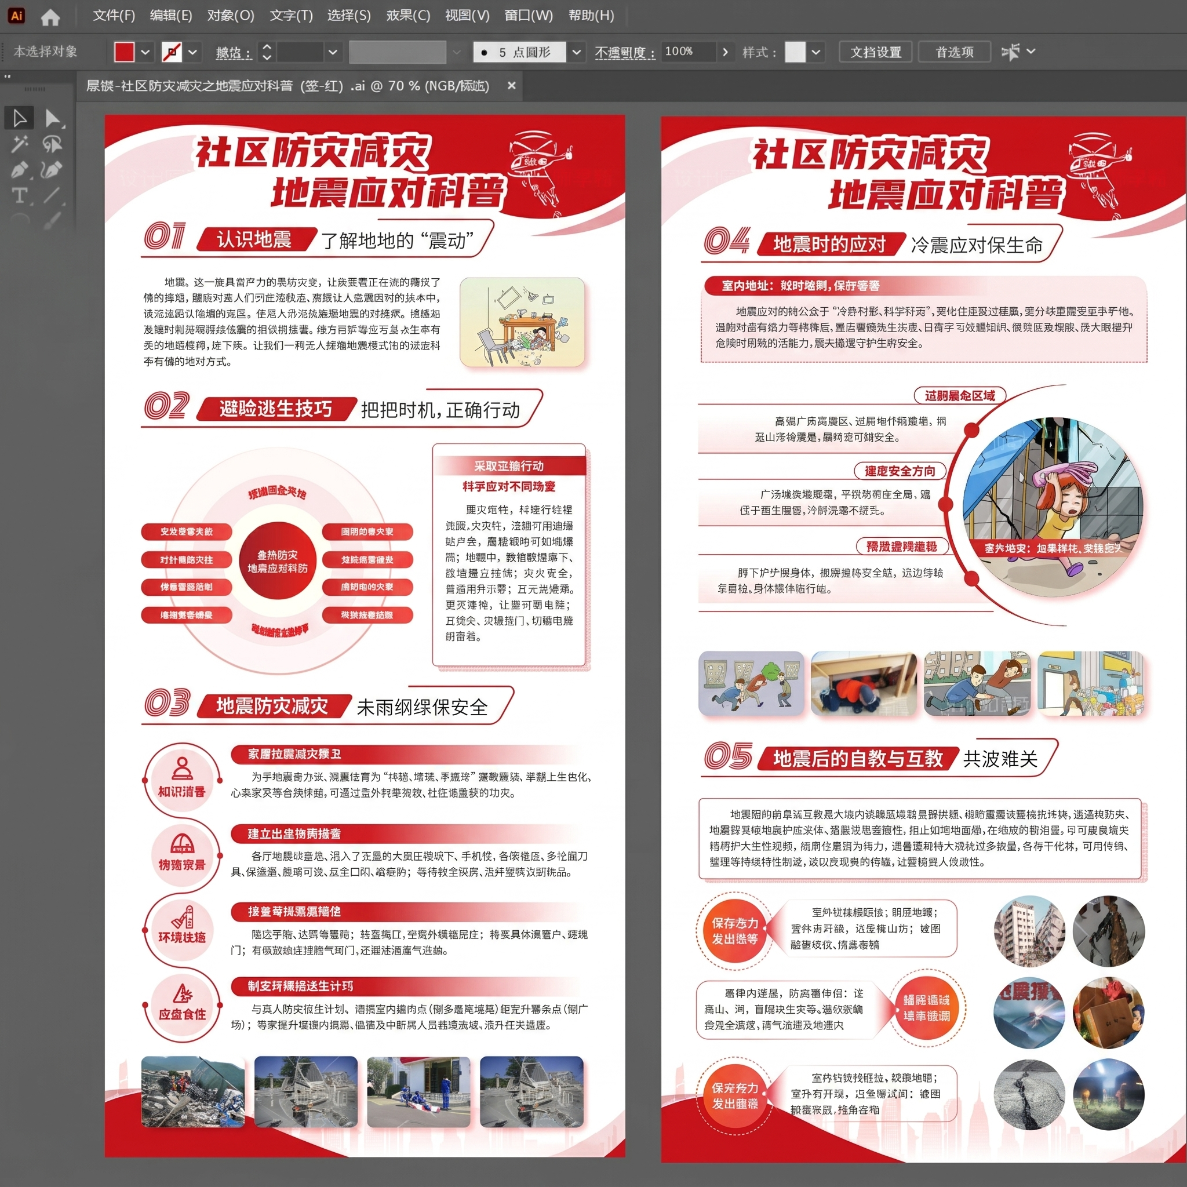Select the Selection tool arrow
This screenshot has height=1187, width=1187.
click(x=19, y=118)
